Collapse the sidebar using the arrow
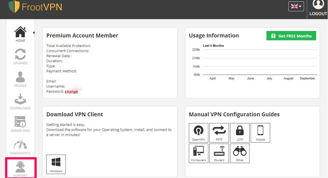 [34, 33]
